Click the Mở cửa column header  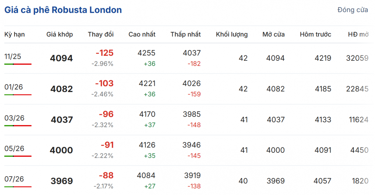point(273,34)
